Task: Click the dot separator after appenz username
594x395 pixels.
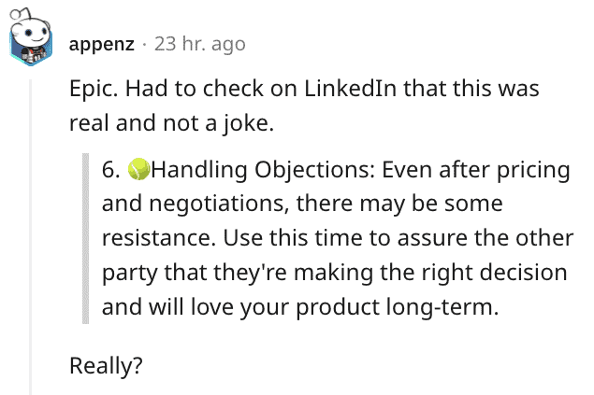Action: pos(144,45)
